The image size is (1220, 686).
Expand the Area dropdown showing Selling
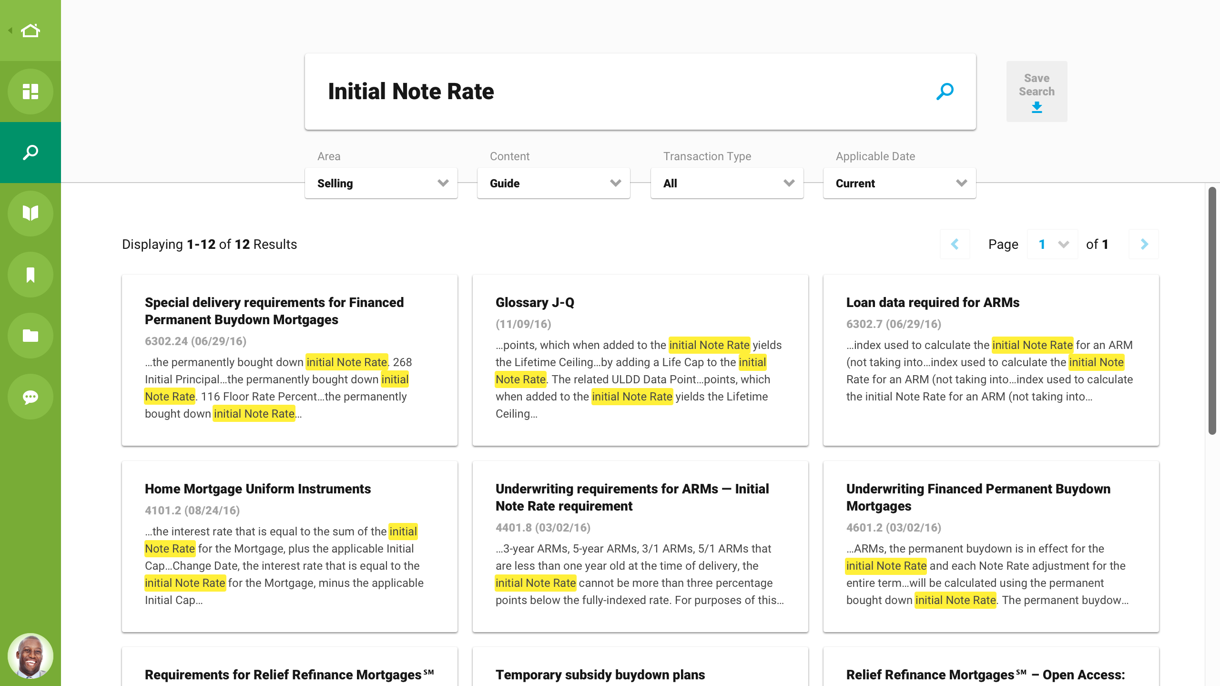(381, 184)
